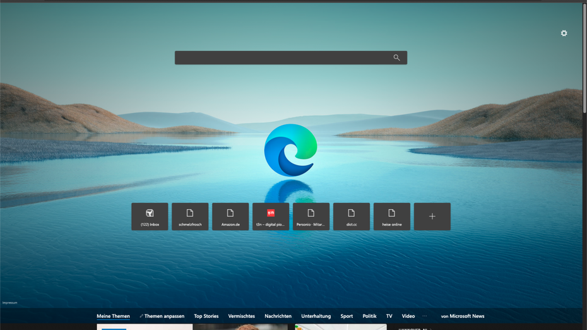Open the (122) Inbox quick link

click(150, 216)
